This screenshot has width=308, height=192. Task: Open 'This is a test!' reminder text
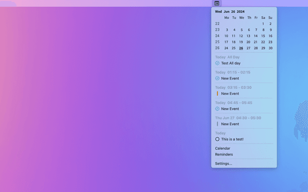click(x=232, y=139)
